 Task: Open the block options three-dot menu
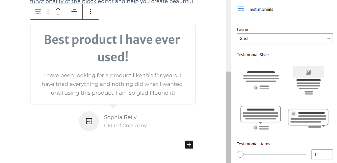(x=91, y=12)
